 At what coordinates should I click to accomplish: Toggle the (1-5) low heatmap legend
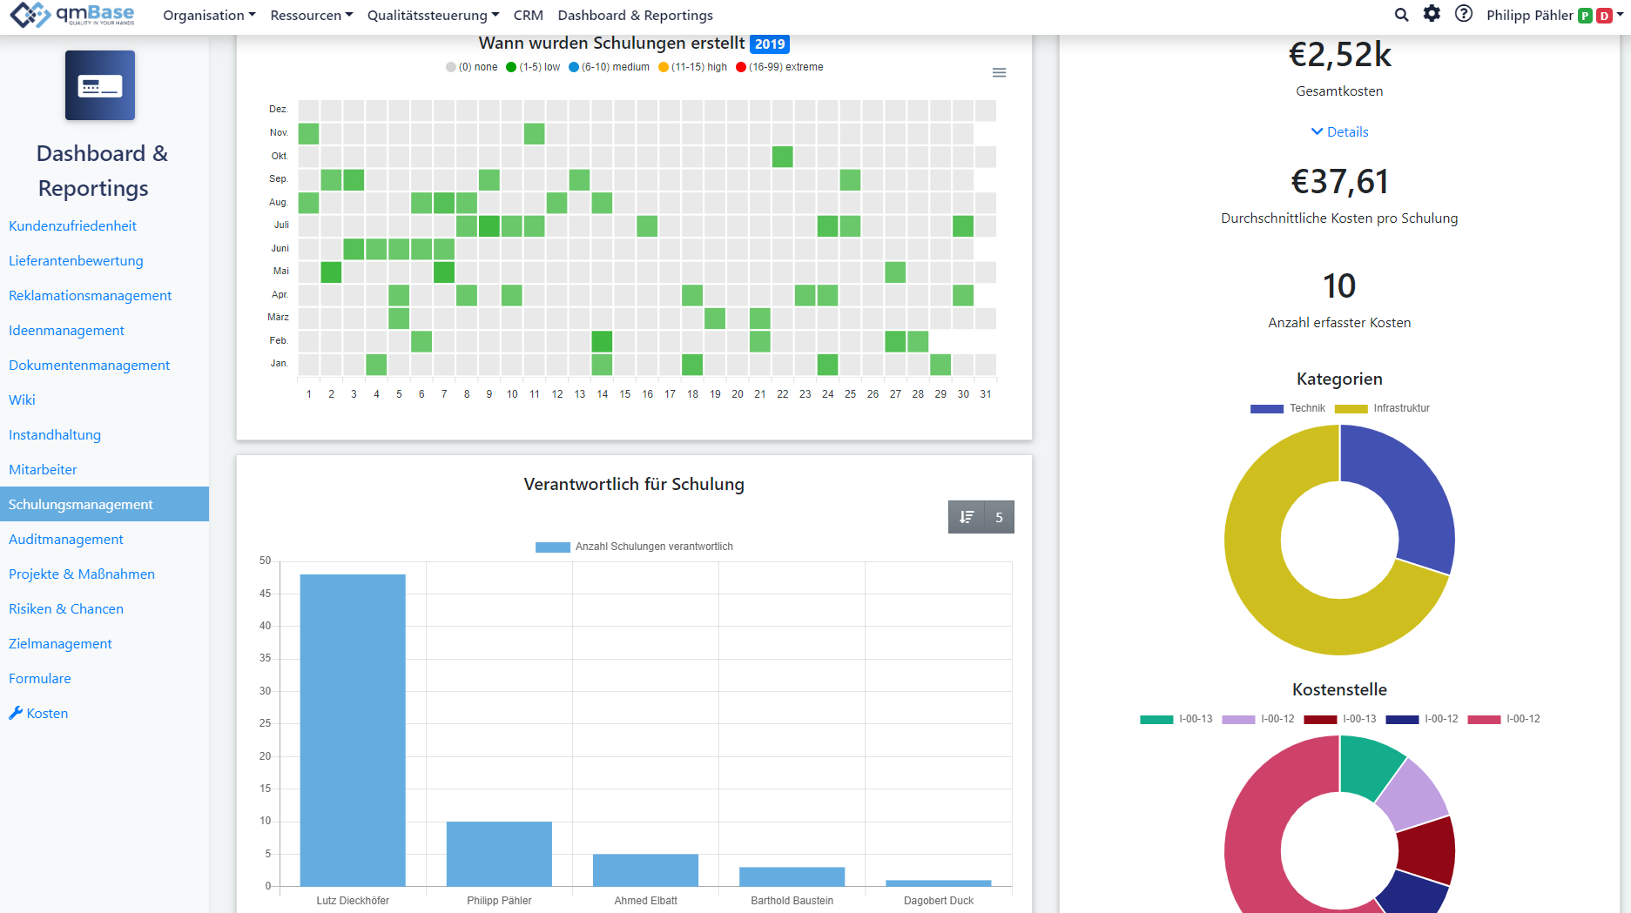click(533, 67)
